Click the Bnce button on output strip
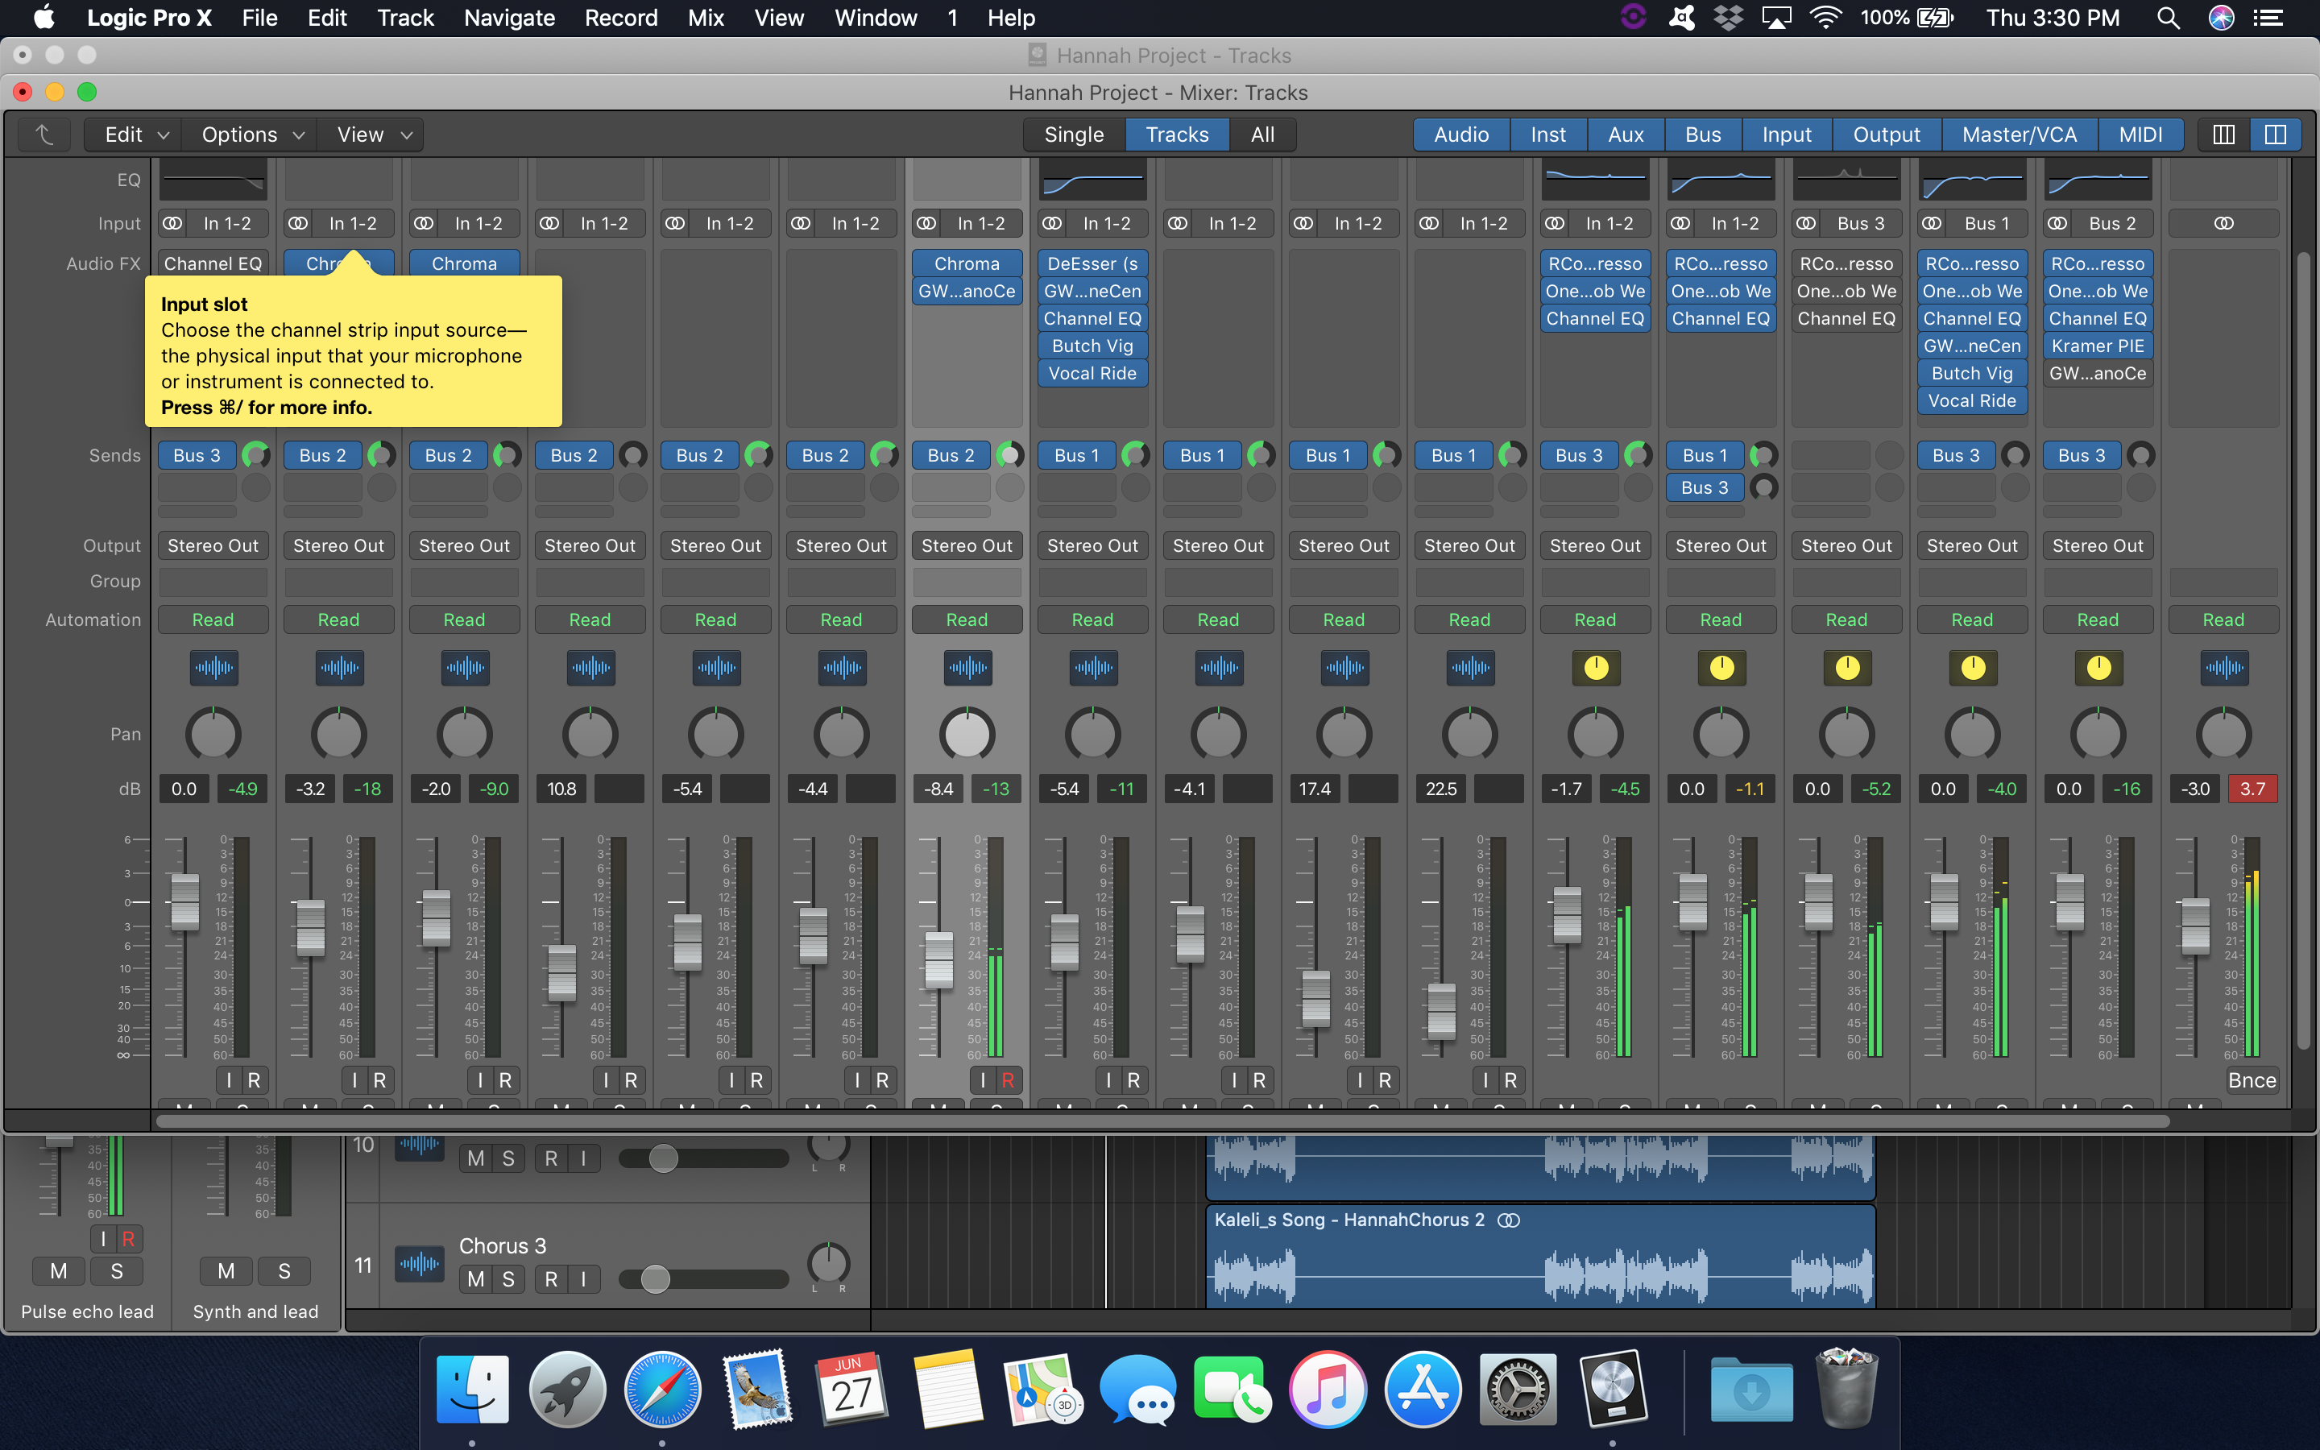This screenshot has height=1450, width=2320. coord(2251,1081)
